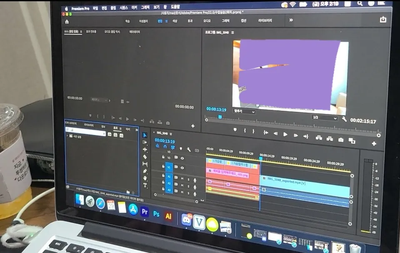Select the Pen tool
The image size is (400, 253).
[x=145, y=171]
